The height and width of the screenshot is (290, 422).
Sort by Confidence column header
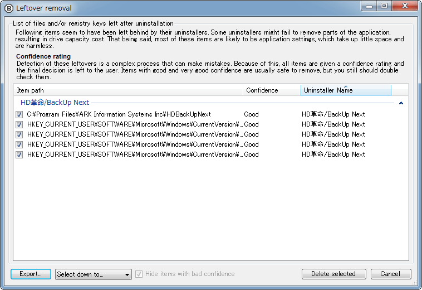272,90
